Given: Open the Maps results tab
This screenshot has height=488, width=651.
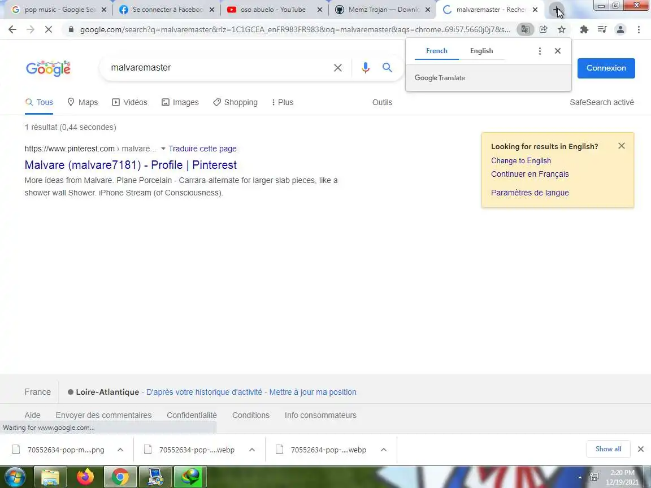Looking at the screenshot, I should pos(83,102).
